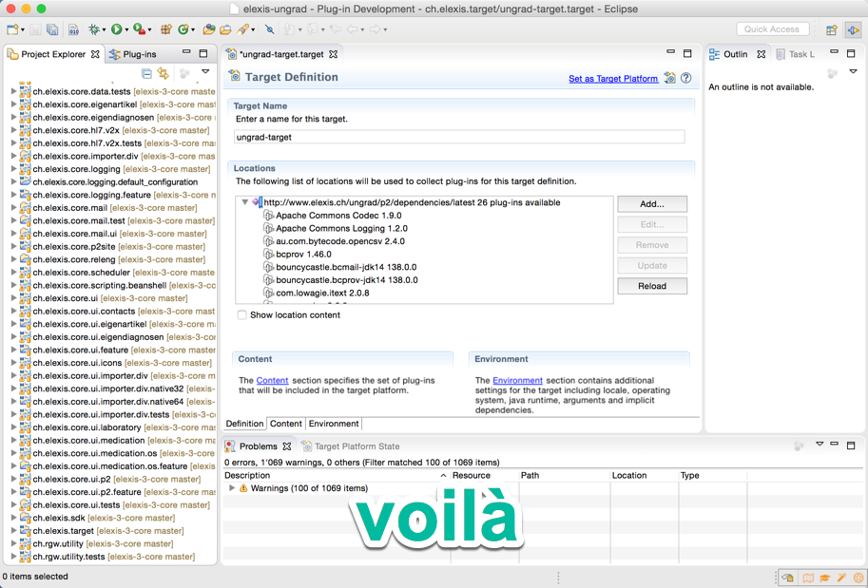Viewport: 868px width, 588px height.
Task: Collapse the elexis.ch p2 dependencies location
Action: click(x=244, y=202)
